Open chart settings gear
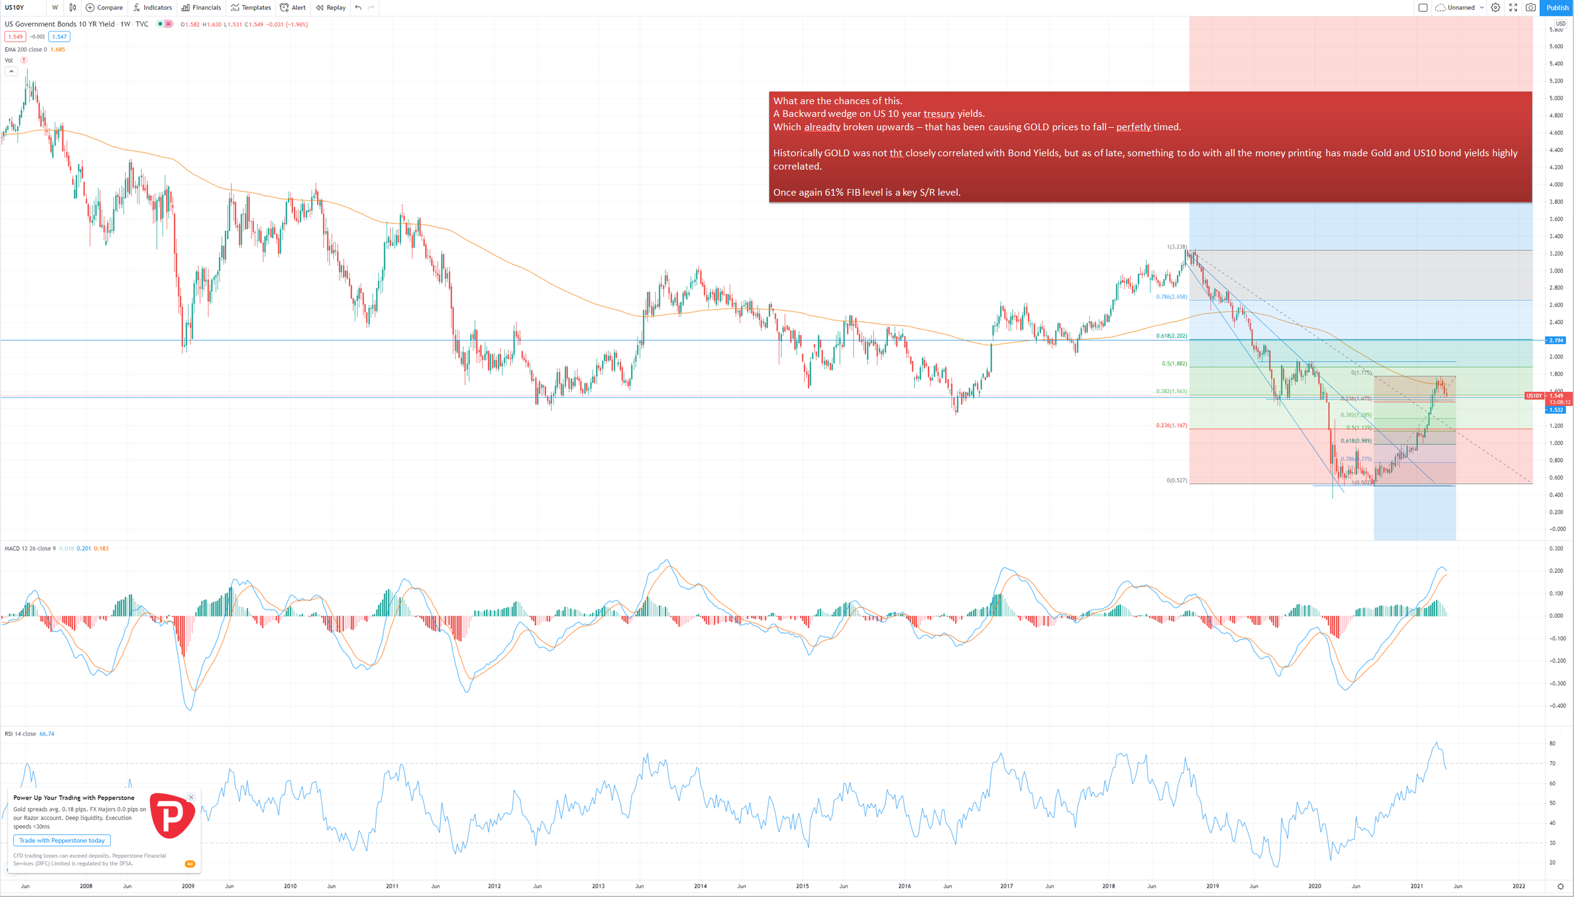This screenshot has height=897, width=1574. 1495,7
